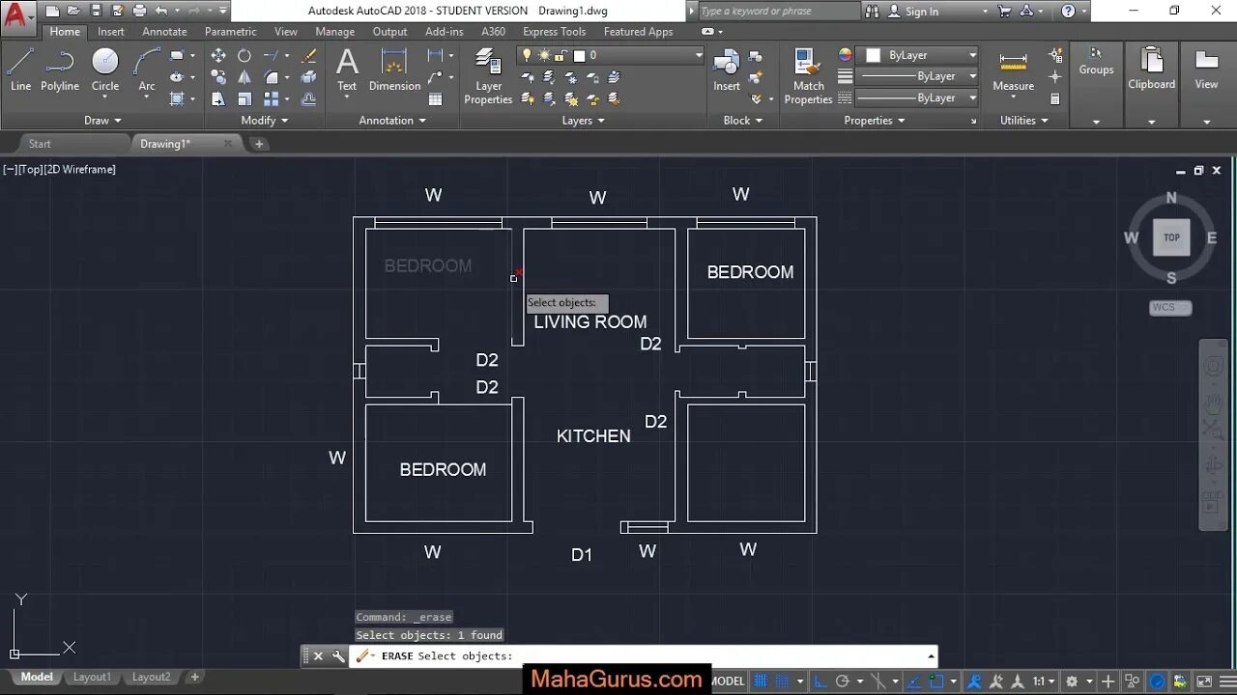
Task: Expand the Draw panel
Action: pyautogui.click(x=102, y=121)
